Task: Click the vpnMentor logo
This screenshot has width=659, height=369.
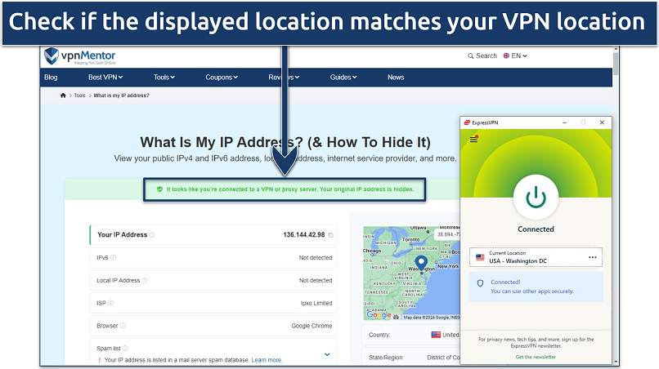Action: click(80, 56)
